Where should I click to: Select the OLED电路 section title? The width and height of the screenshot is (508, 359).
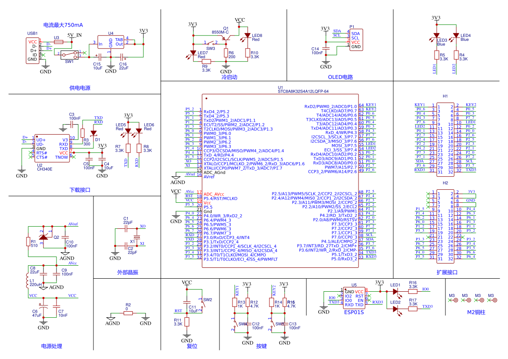pyautogui.click(x=340, y=77)
